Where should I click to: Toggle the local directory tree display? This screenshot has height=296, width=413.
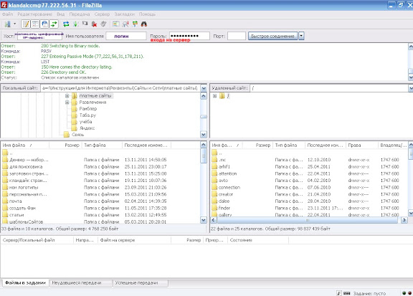[x=35, y=24]
